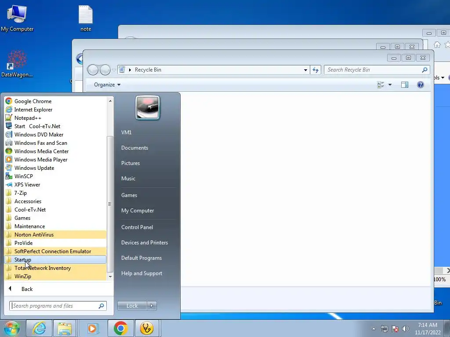
Task: Open Notepad++ in the Start menu
Action: [x=55, y=118]
